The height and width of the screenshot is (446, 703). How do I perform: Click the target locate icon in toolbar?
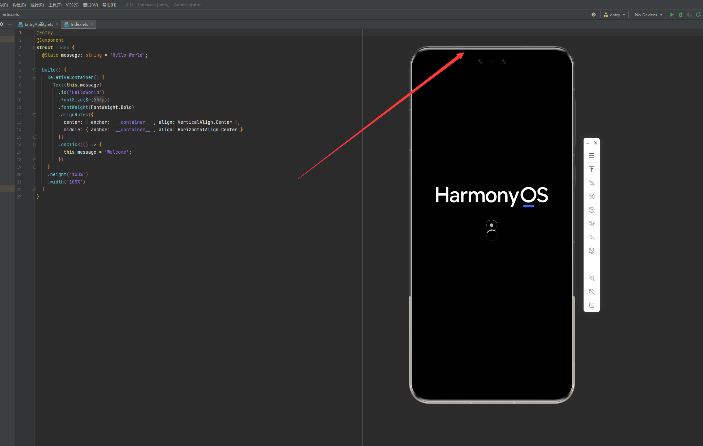594,15
